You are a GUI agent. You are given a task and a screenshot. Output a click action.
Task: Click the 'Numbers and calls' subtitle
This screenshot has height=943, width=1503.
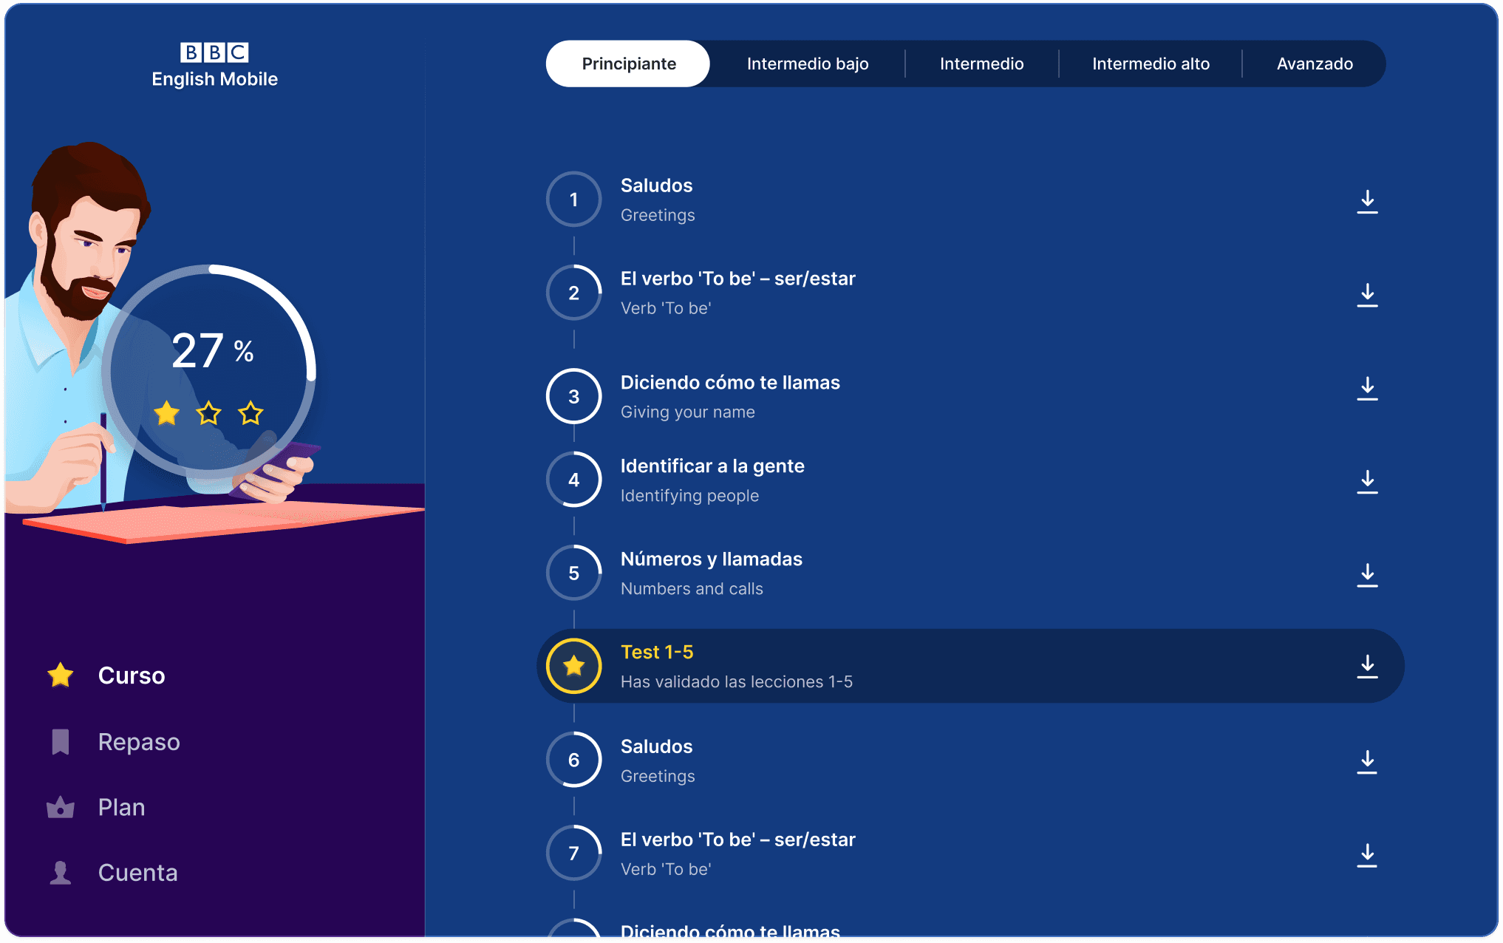pos(692,589)
